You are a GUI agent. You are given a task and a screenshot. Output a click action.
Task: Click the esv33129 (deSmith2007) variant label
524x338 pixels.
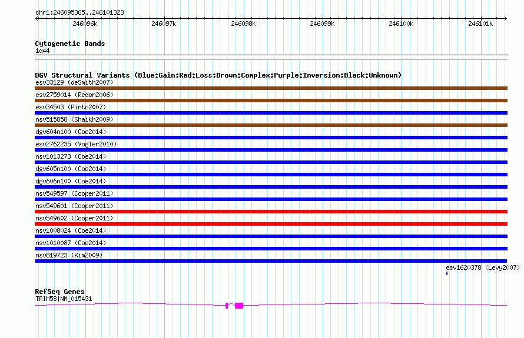74,82
